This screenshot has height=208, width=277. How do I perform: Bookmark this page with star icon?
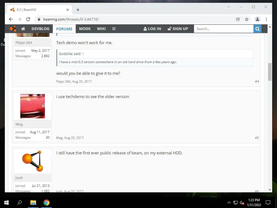247,19
